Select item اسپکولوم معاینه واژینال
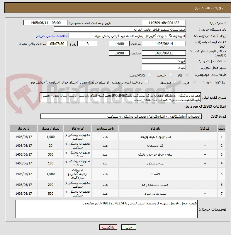The width and height of the screenshot is (231, 235). [155, 137]
